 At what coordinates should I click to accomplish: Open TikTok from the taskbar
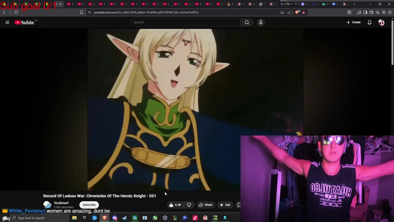click(195, 218)
